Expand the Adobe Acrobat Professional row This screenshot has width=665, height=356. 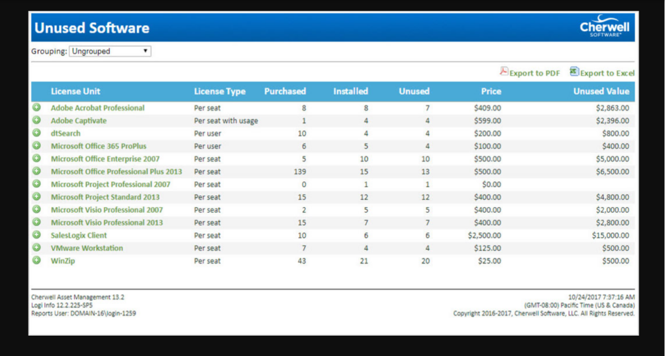[36, 107]
